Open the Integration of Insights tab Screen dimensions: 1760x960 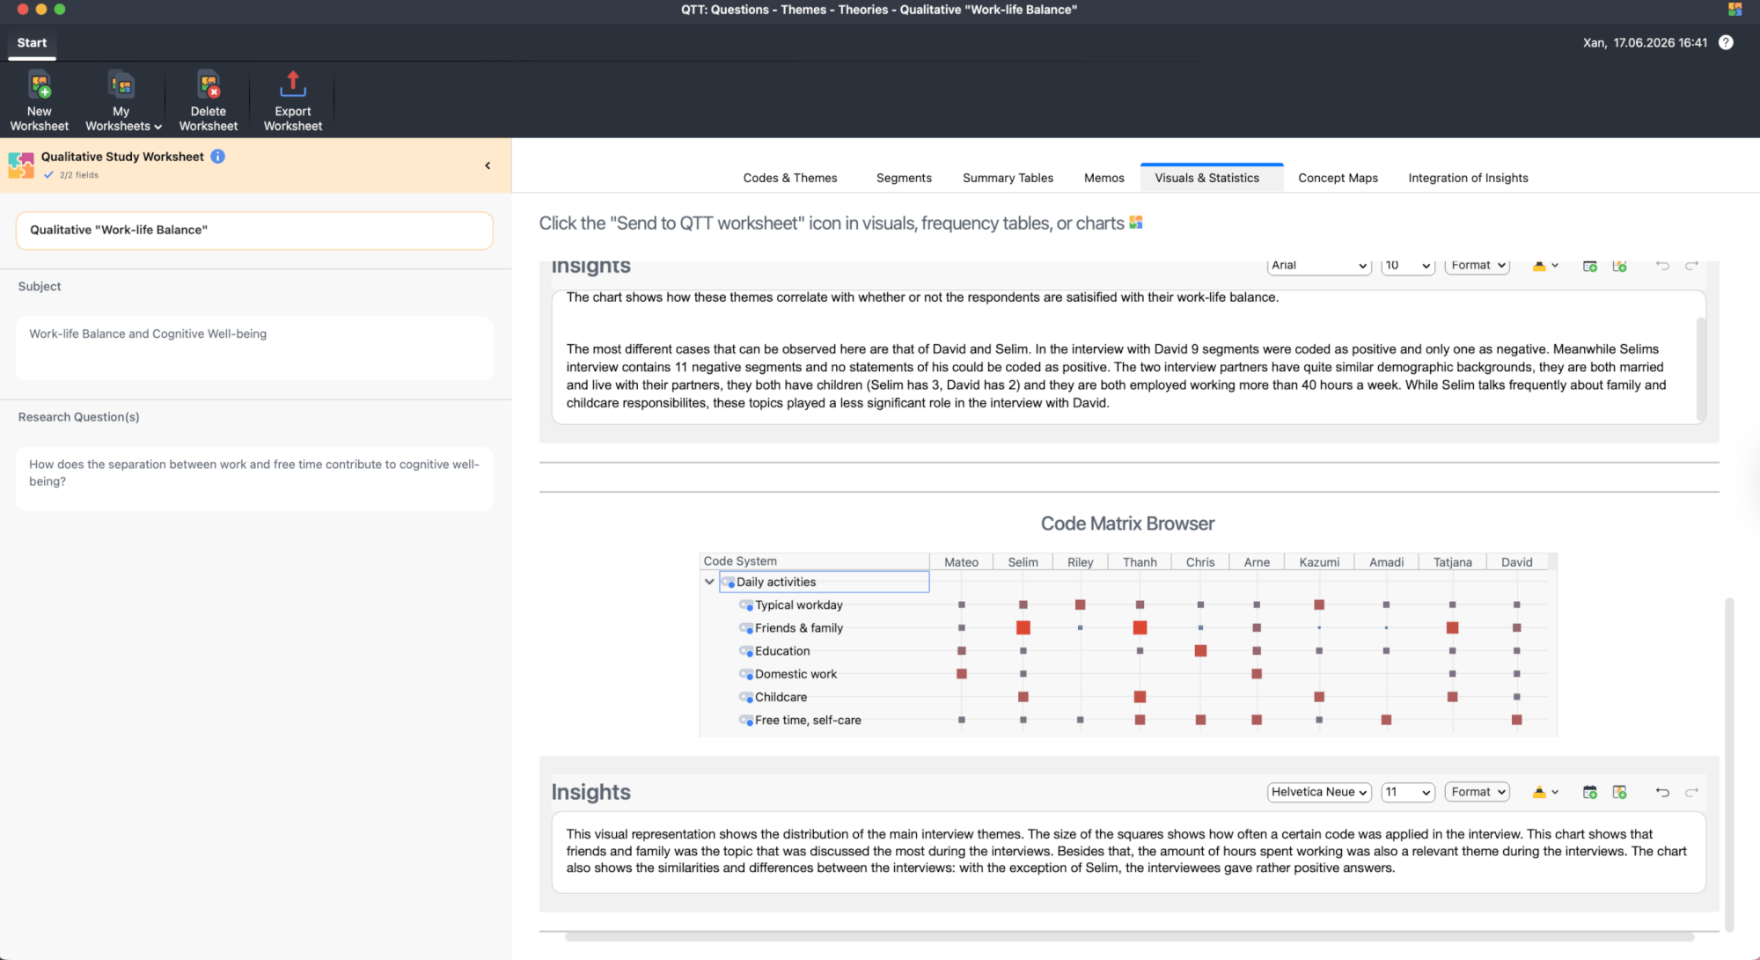[1468, 178]
